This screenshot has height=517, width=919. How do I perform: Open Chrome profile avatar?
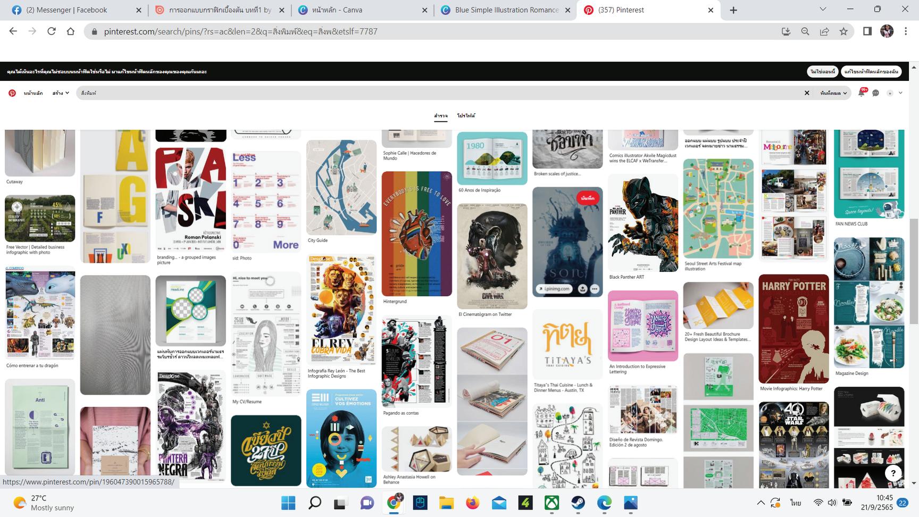point(887,31)
